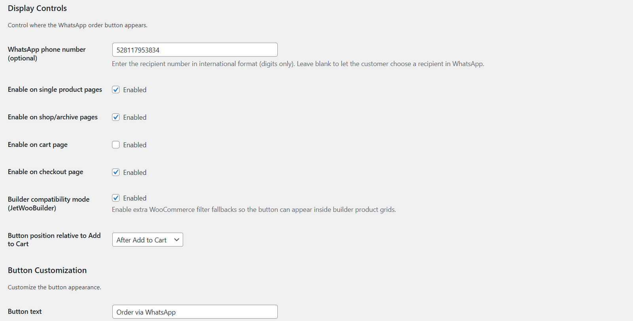Click the 'Button Customization' section heading
633x321 pixels.
(47, 270)
